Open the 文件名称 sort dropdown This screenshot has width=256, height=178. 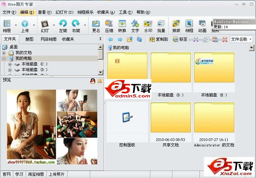coord(241,39)
